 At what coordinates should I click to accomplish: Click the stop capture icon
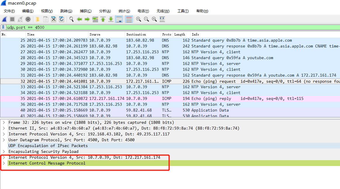(x=12, y=19)
